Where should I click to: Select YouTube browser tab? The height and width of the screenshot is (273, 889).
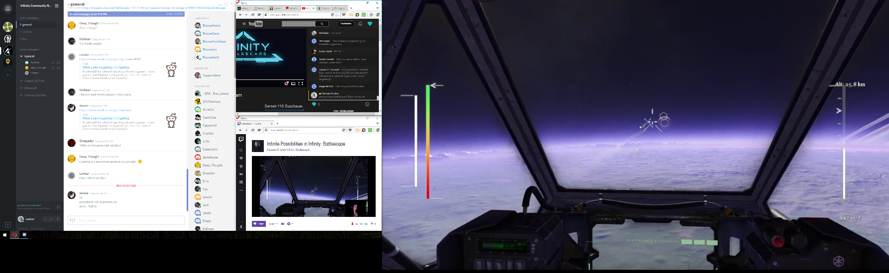(x=308, y=8)
